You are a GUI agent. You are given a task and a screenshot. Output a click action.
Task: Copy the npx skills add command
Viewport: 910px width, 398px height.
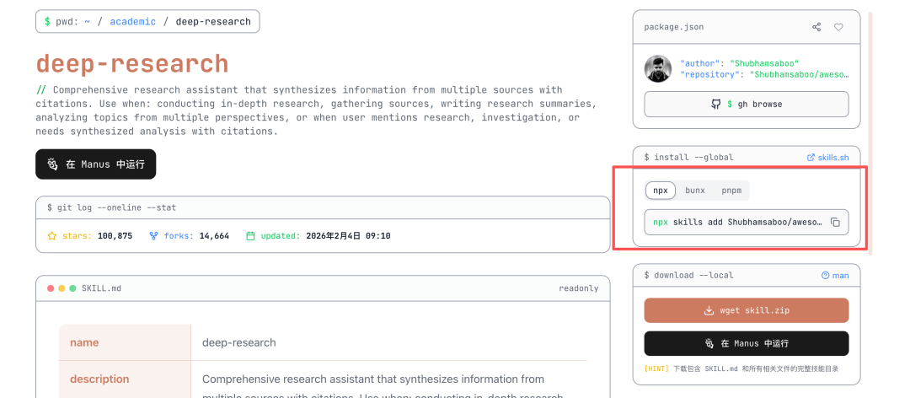click(x=835, y=222)
